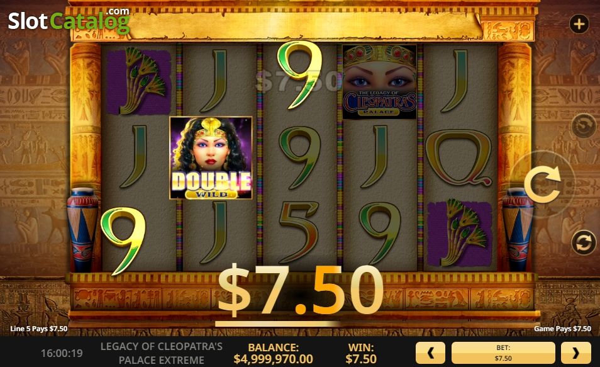The image size is (600, 367).
Task: Click the dimmed replay icon above spin
Action: pos(584,126)
